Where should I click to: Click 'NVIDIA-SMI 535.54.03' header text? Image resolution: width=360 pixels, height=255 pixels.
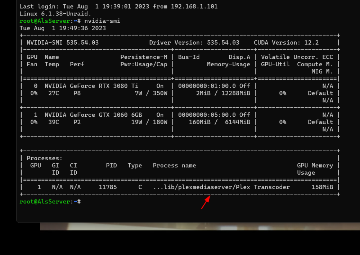(63, 42)
